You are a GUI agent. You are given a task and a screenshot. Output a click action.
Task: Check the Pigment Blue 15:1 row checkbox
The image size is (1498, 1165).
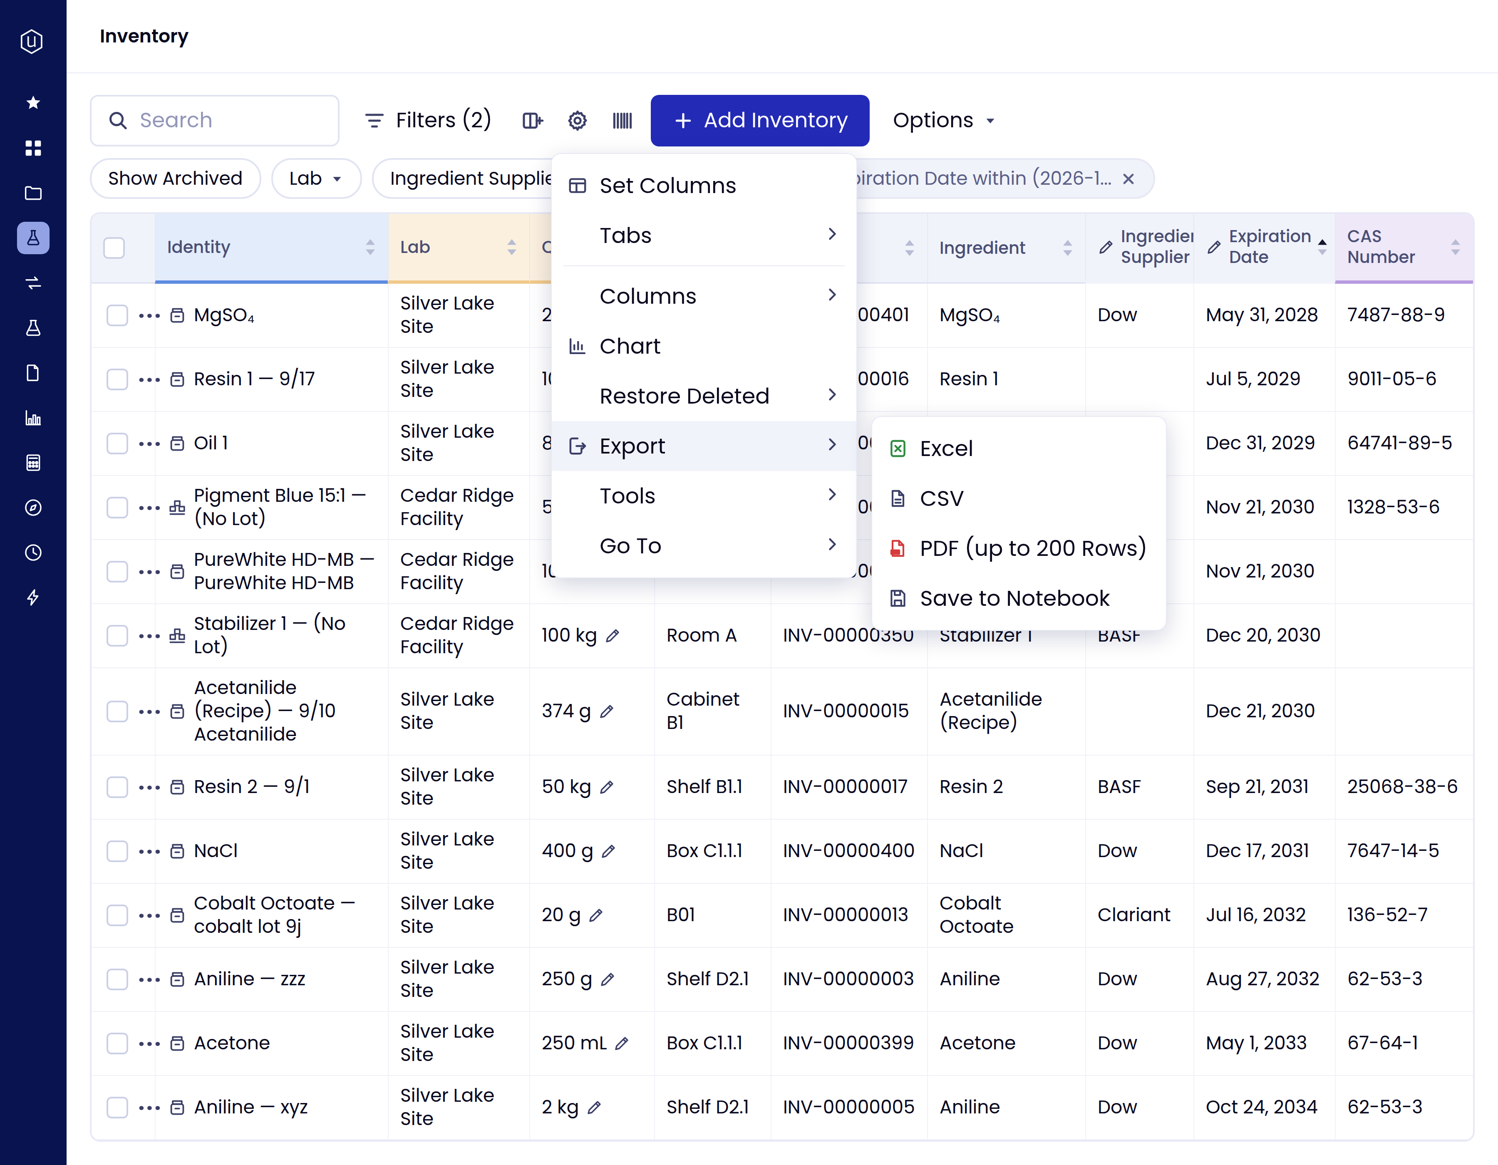coord(117,508)
